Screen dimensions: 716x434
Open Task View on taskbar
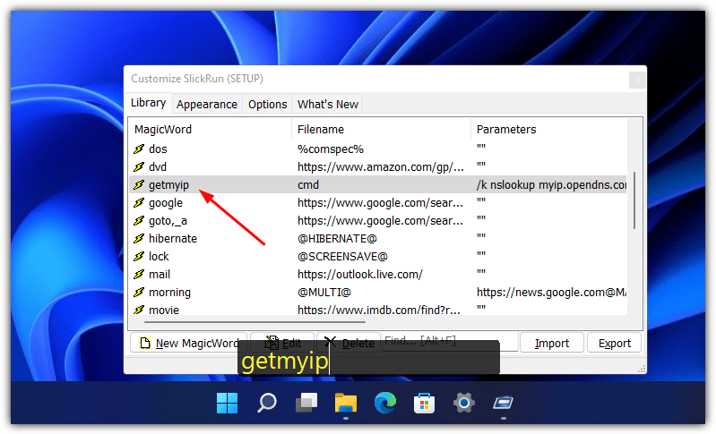(x=306, y=403)
